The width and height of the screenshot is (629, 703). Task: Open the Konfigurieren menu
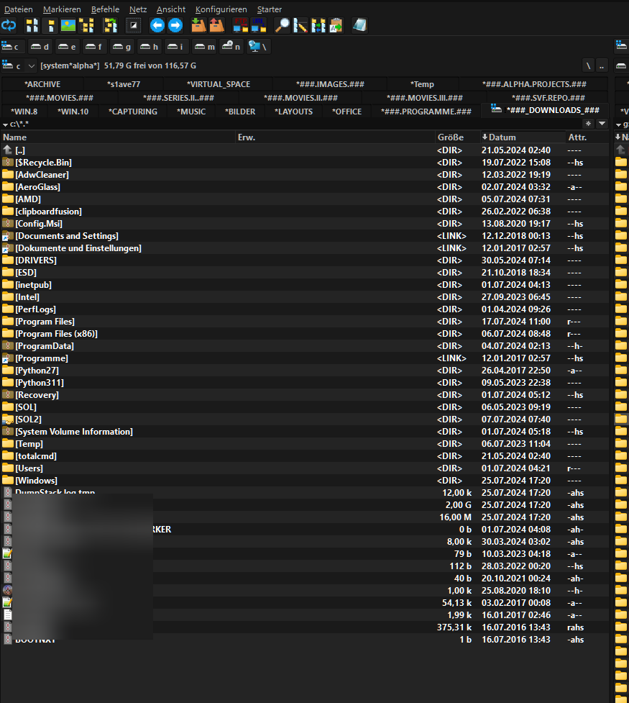(221, 9)
